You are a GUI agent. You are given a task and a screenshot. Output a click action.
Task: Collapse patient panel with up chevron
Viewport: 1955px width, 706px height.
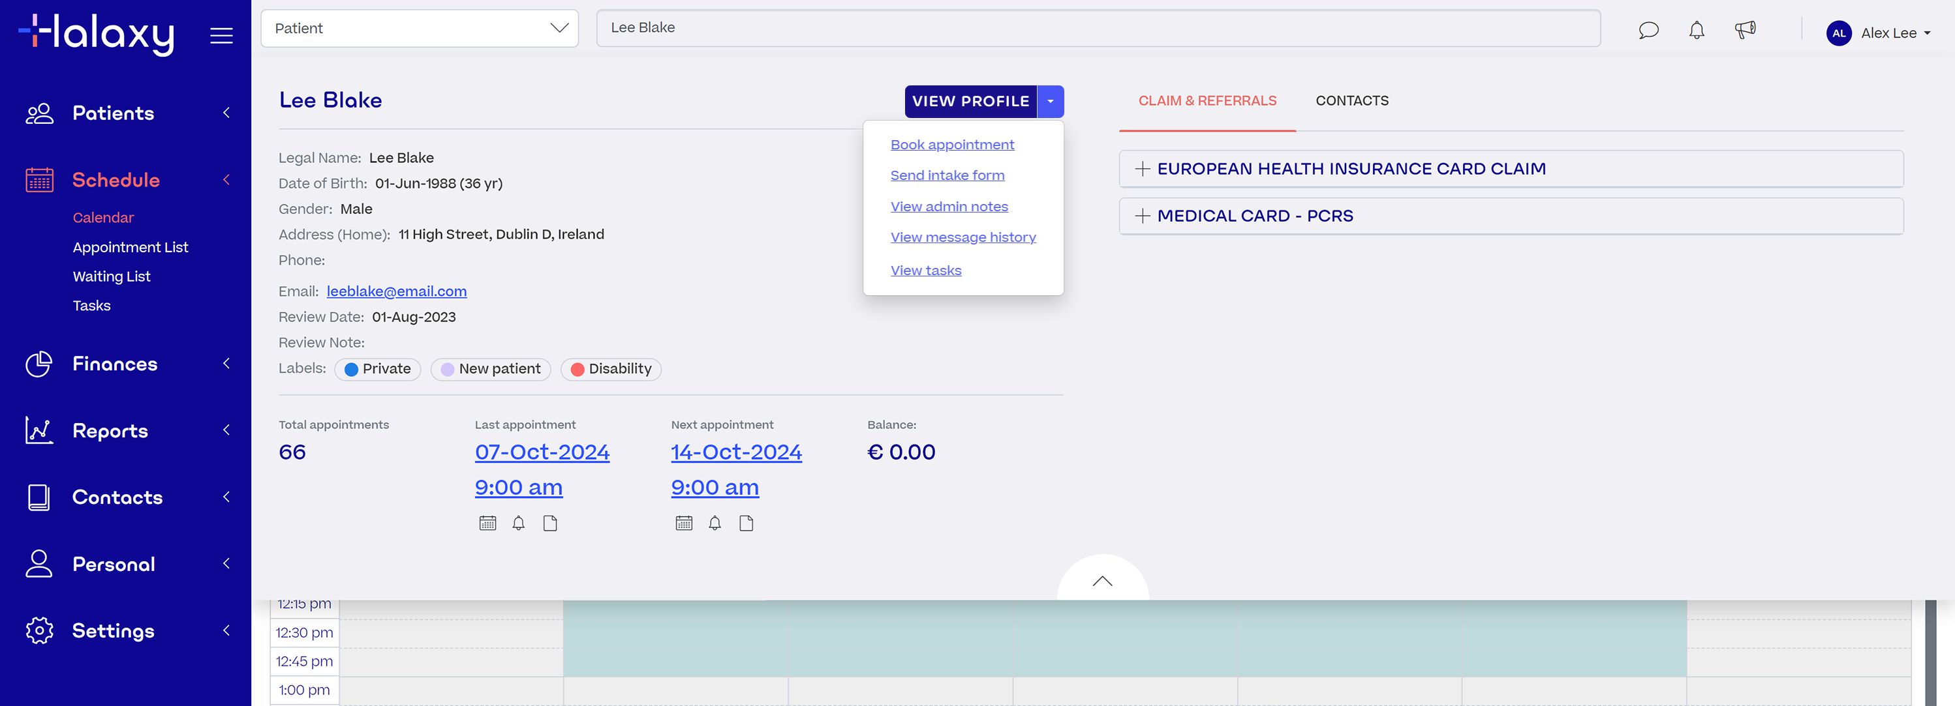(x=1103, y=581)
